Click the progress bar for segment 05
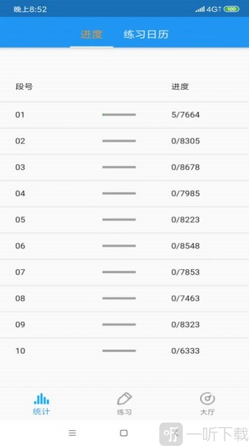The image size is (249, 446). pyautogui.click(x=119, y=220)
